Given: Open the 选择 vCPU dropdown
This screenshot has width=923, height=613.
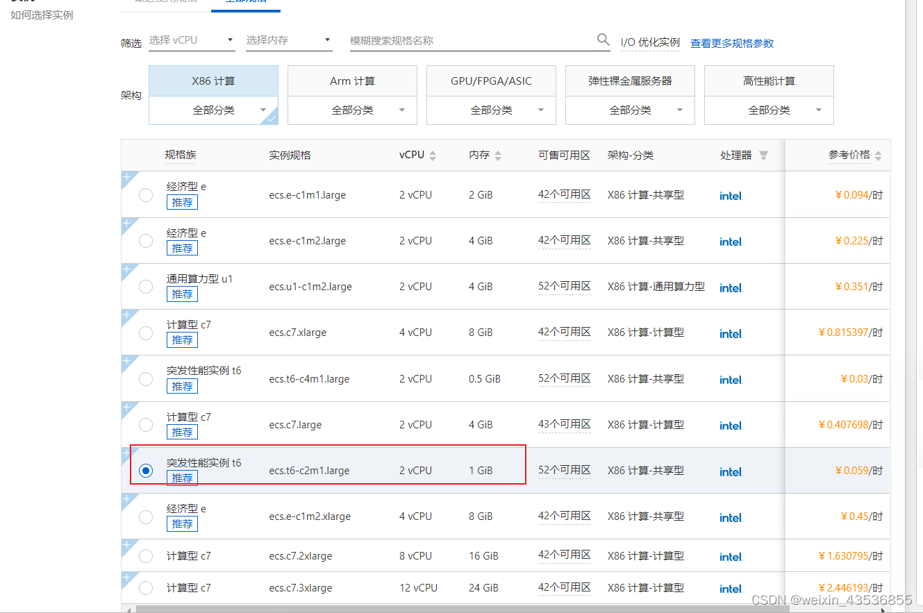Looking at the screenshot, I should coord(192,40).
